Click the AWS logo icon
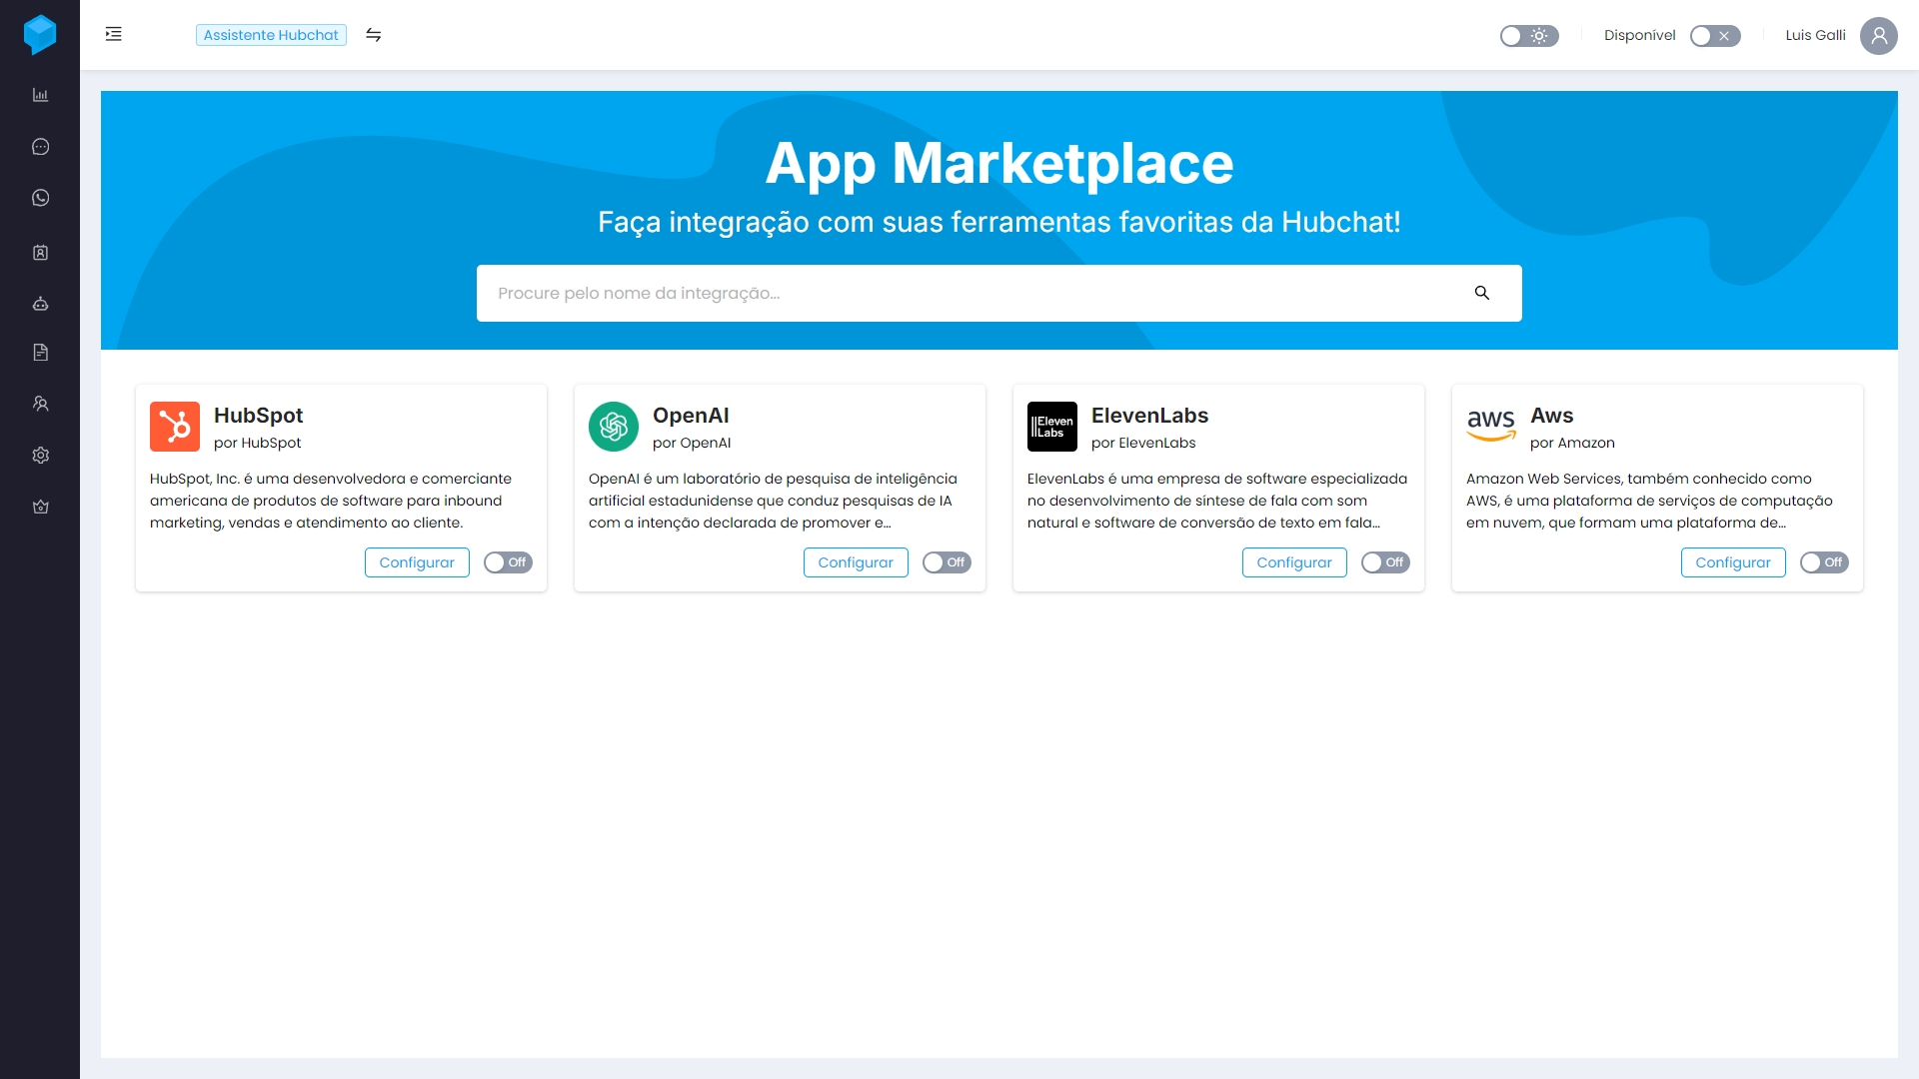1919x1079 pixels. 1491,427
